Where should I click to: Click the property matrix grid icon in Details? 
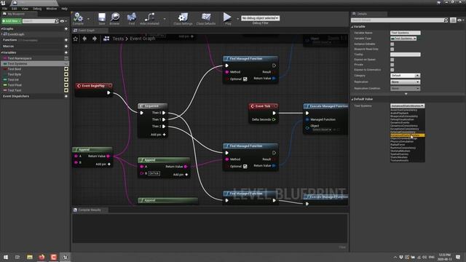453,20
